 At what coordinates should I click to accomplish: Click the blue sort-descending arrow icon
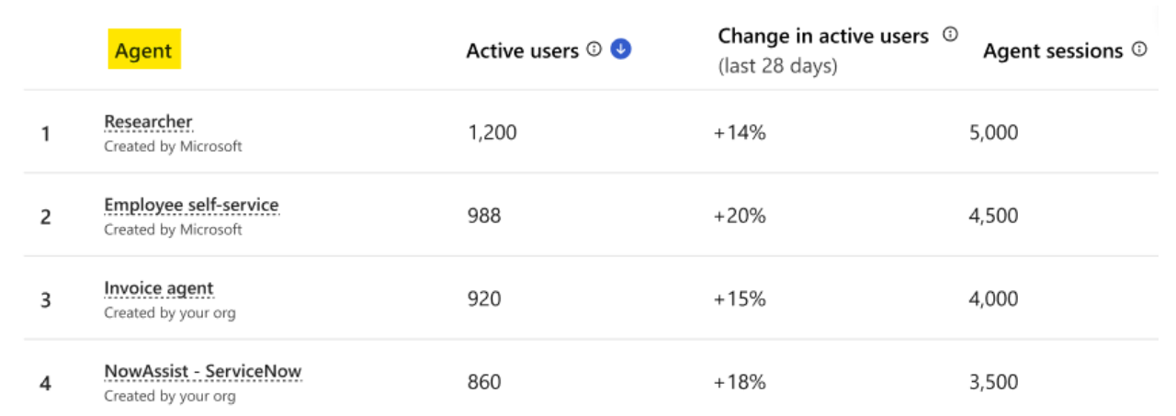pos(621,50)
